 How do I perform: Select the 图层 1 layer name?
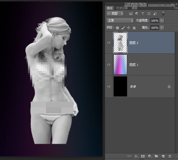point(134,65)
